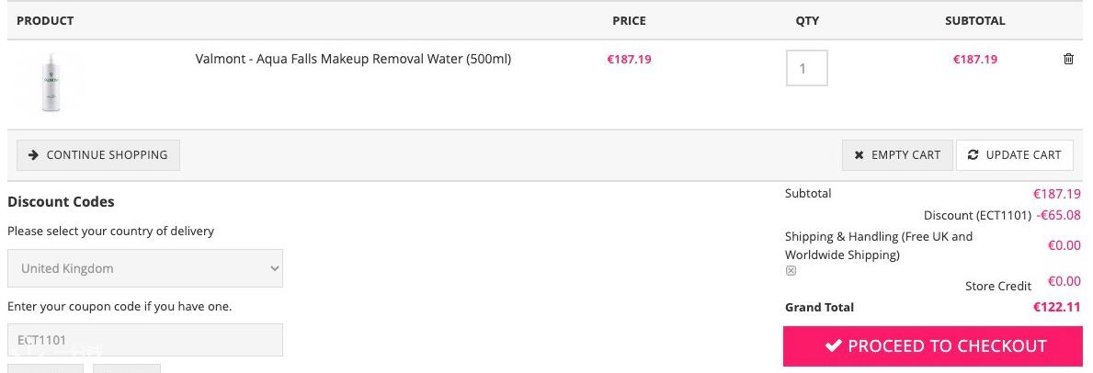The width and height of the screenshot is (1093, 373).
Task: Click the second partially visible button below the coupon field
Action: pos(127,368)
